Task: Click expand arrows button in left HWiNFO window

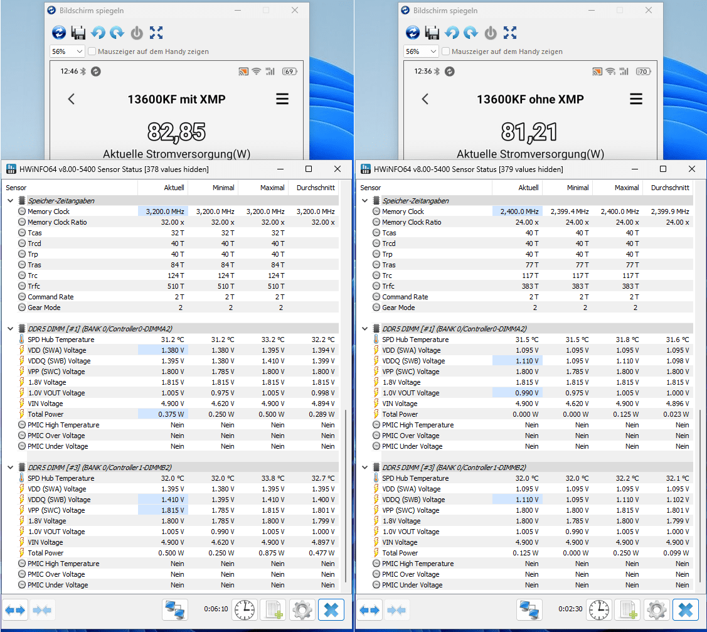Action: tap(15, 610)
